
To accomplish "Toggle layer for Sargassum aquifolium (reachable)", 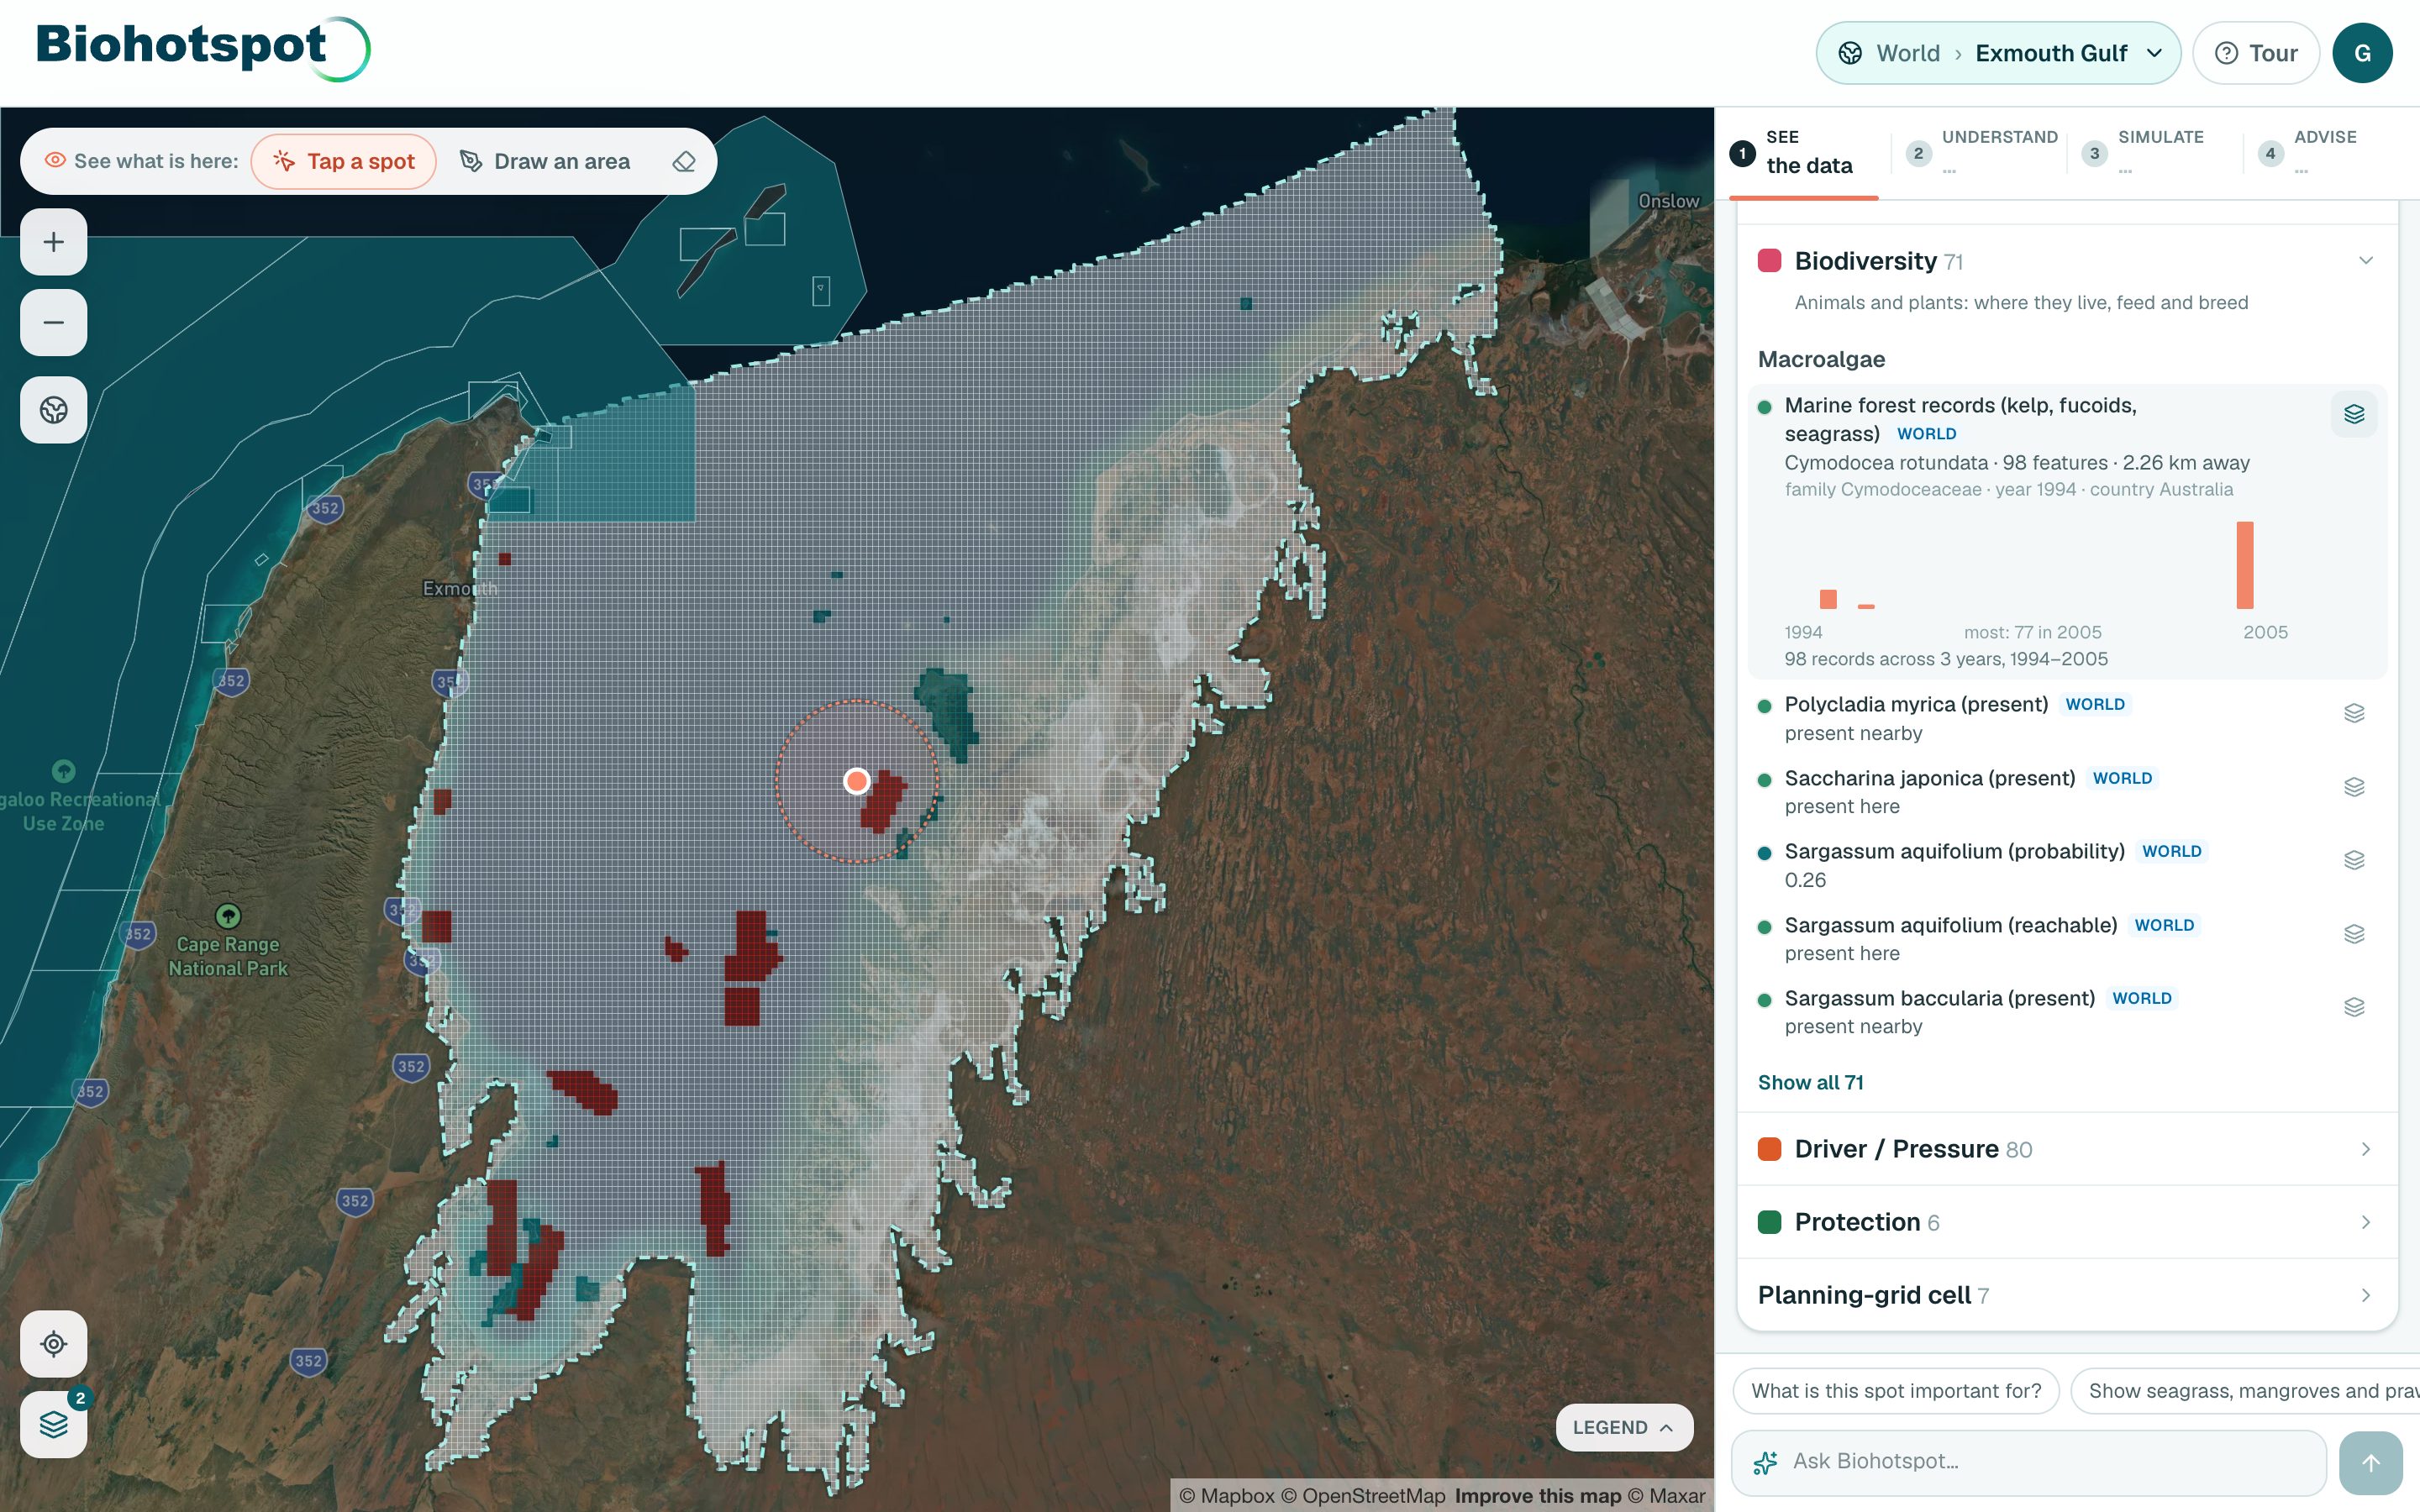I will [2354, 934].
